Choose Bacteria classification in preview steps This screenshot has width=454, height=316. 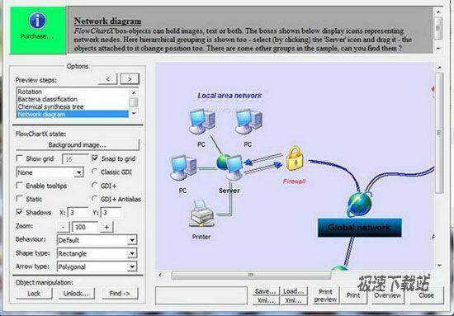tap(48, 99)
